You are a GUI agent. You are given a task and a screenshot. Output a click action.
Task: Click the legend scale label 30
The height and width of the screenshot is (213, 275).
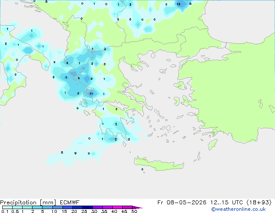click(x=95, y=211)
